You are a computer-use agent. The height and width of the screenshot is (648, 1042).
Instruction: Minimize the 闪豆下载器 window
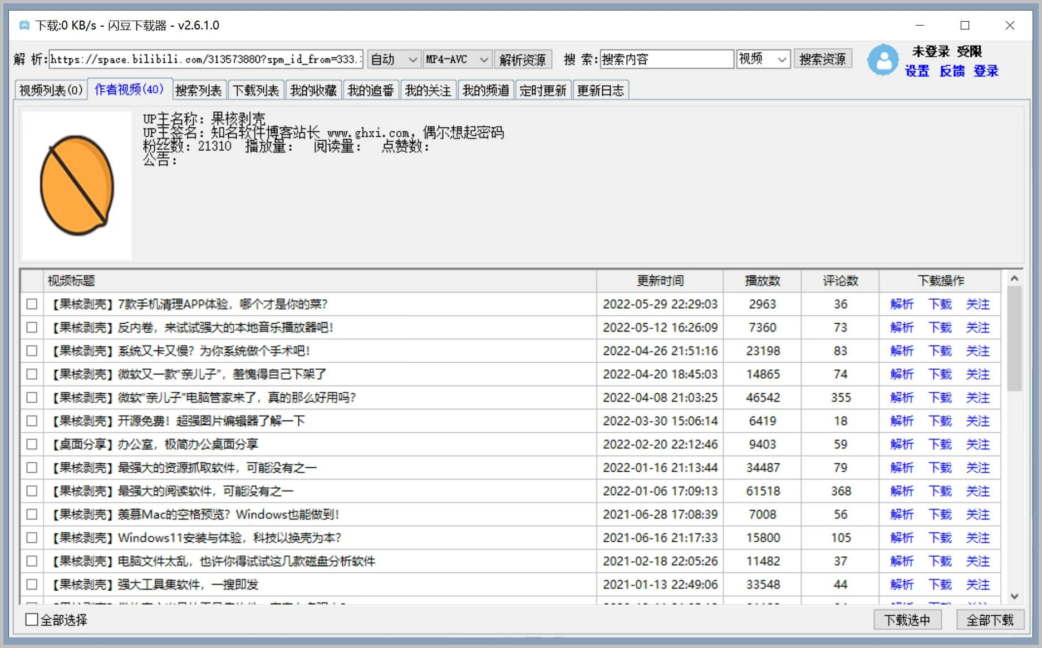tap(920, 26)
